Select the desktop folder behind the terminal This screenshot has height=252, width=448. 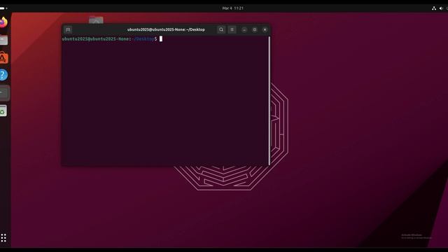pyautogui.click(x=96, y=20)
